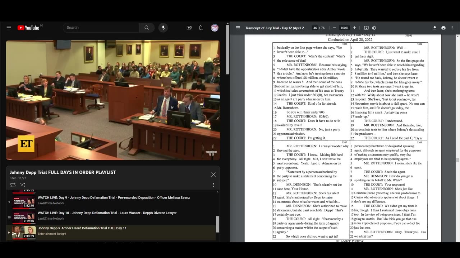
Task: Zoom in the PDF with the plus button
Action: [x=354, y=28]
